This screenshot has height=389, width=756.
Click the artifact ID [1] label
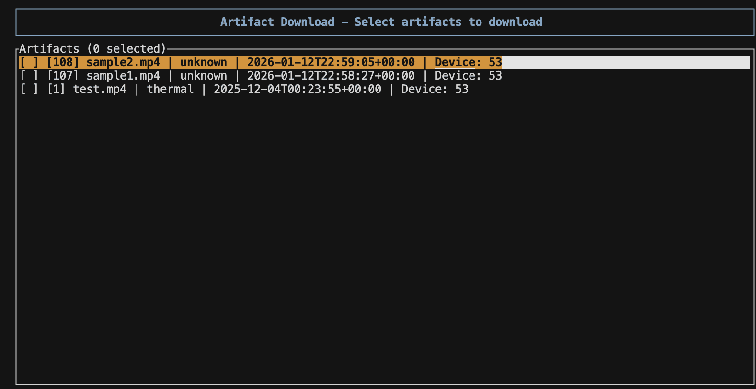(x=57, y=89)
